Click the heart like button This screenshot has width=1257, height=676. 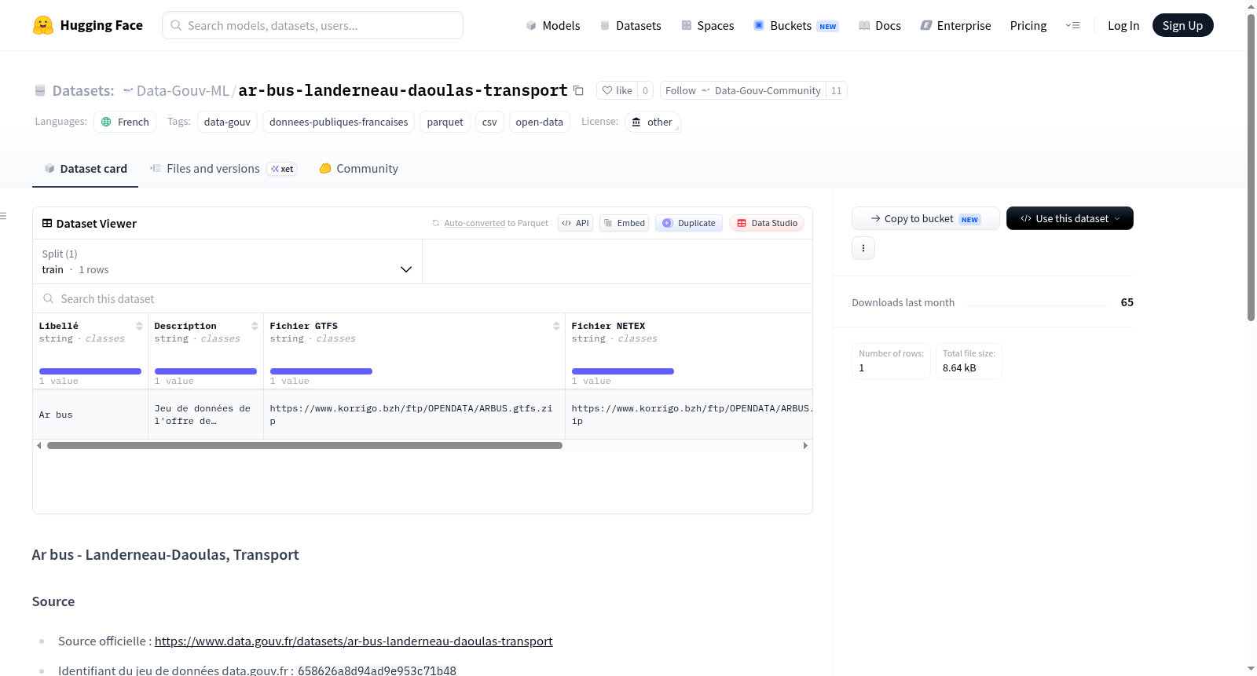(617, 90)
